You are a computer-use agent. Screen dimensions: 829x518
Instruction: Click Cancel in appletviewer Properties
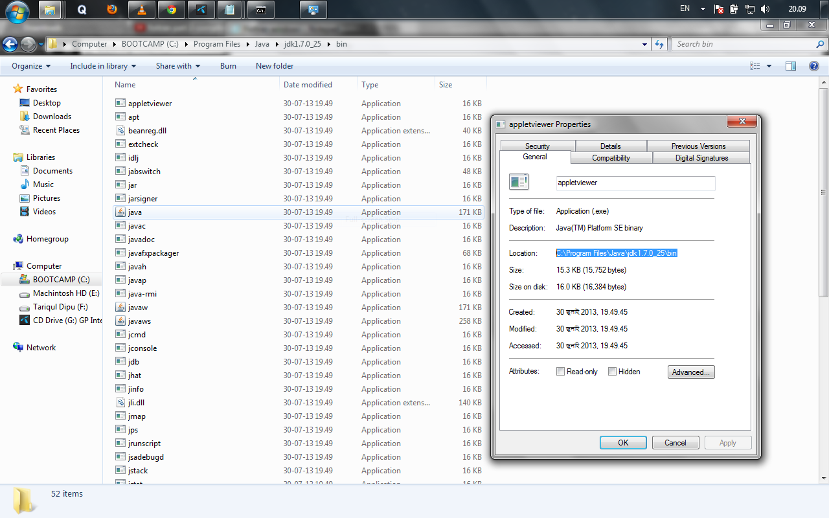[x=675, y=443]
